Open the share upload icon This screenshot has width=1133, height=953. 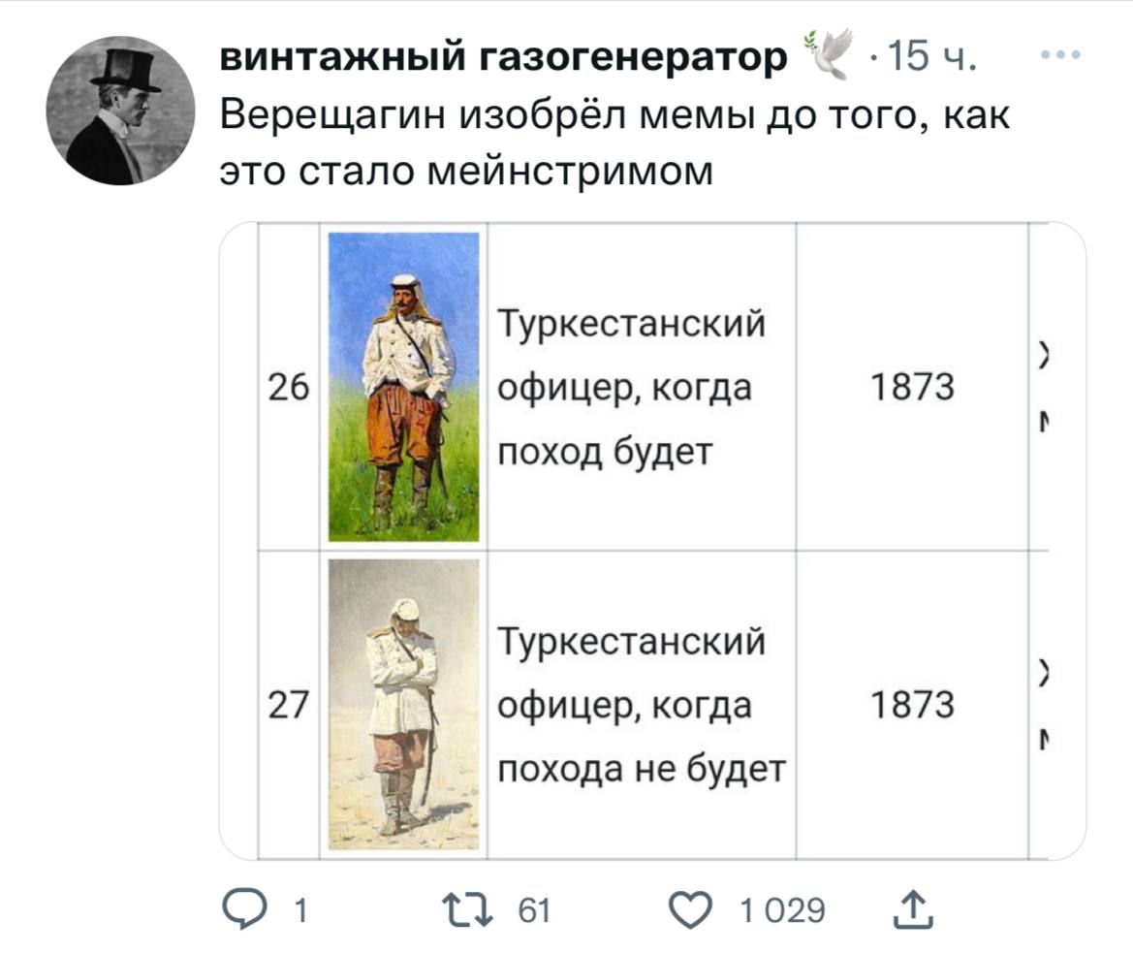point(913,909)
